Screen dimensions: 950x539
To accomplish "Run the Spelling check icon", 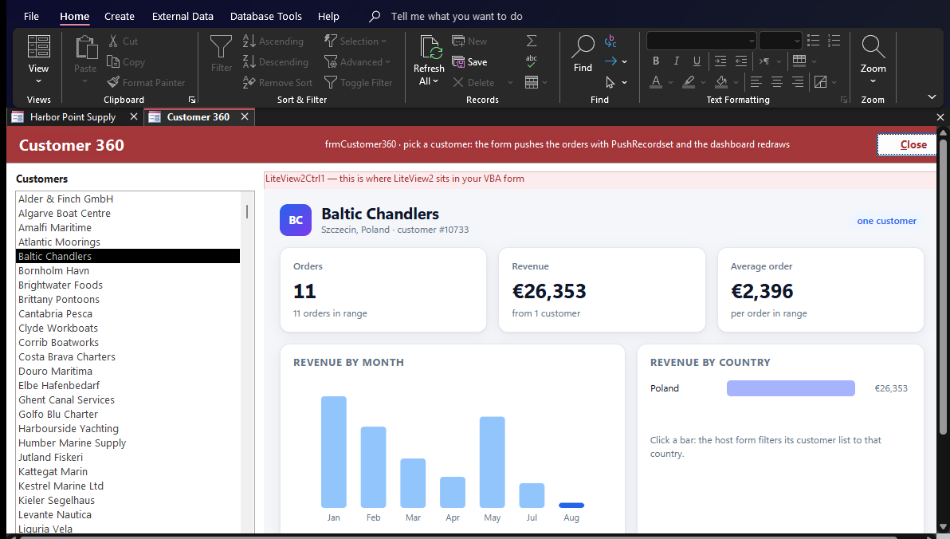I will (532, 61).
